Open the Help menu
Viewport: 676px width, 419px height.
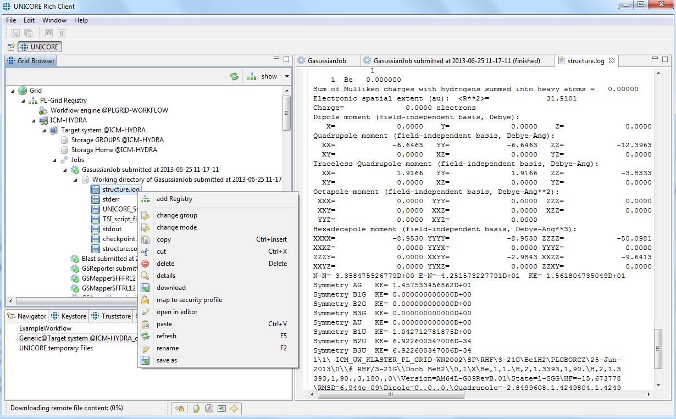point(81,20)
